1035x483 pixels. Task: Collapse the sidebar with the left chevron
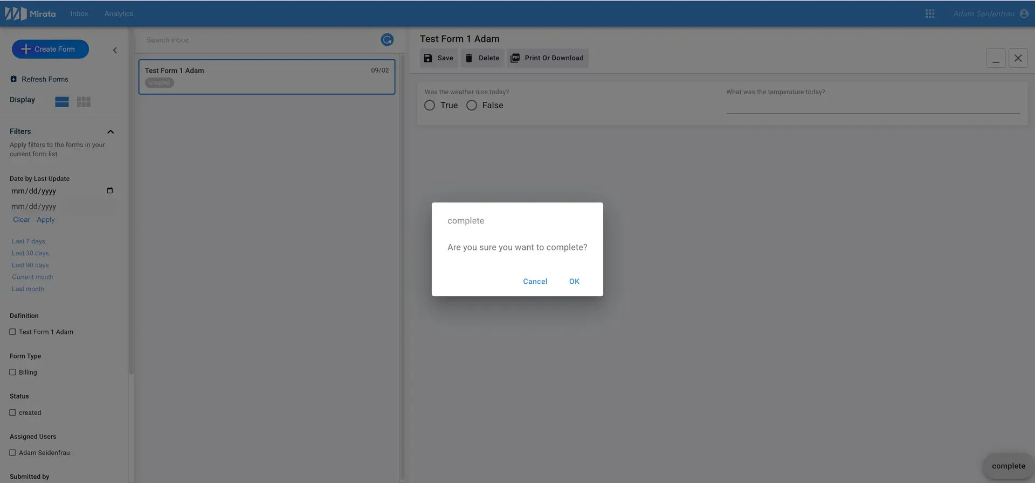[x=114, y=50]
